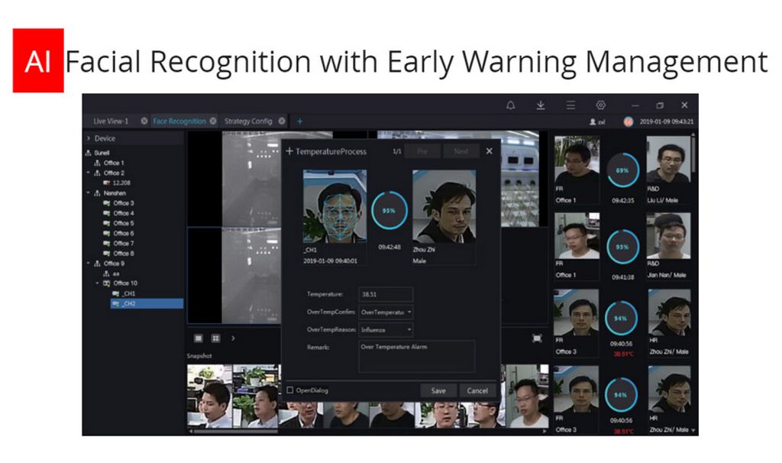782x463 pixels.
Task: Click the captured face image _CH1
Action: [x=334, y=206]
